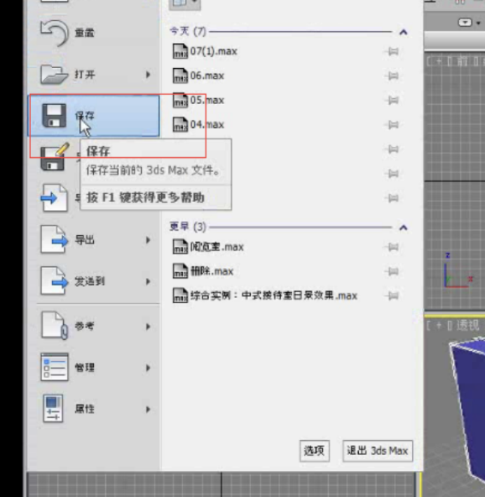
Task: Pin 05.max to the recent list
Action: 392,100
